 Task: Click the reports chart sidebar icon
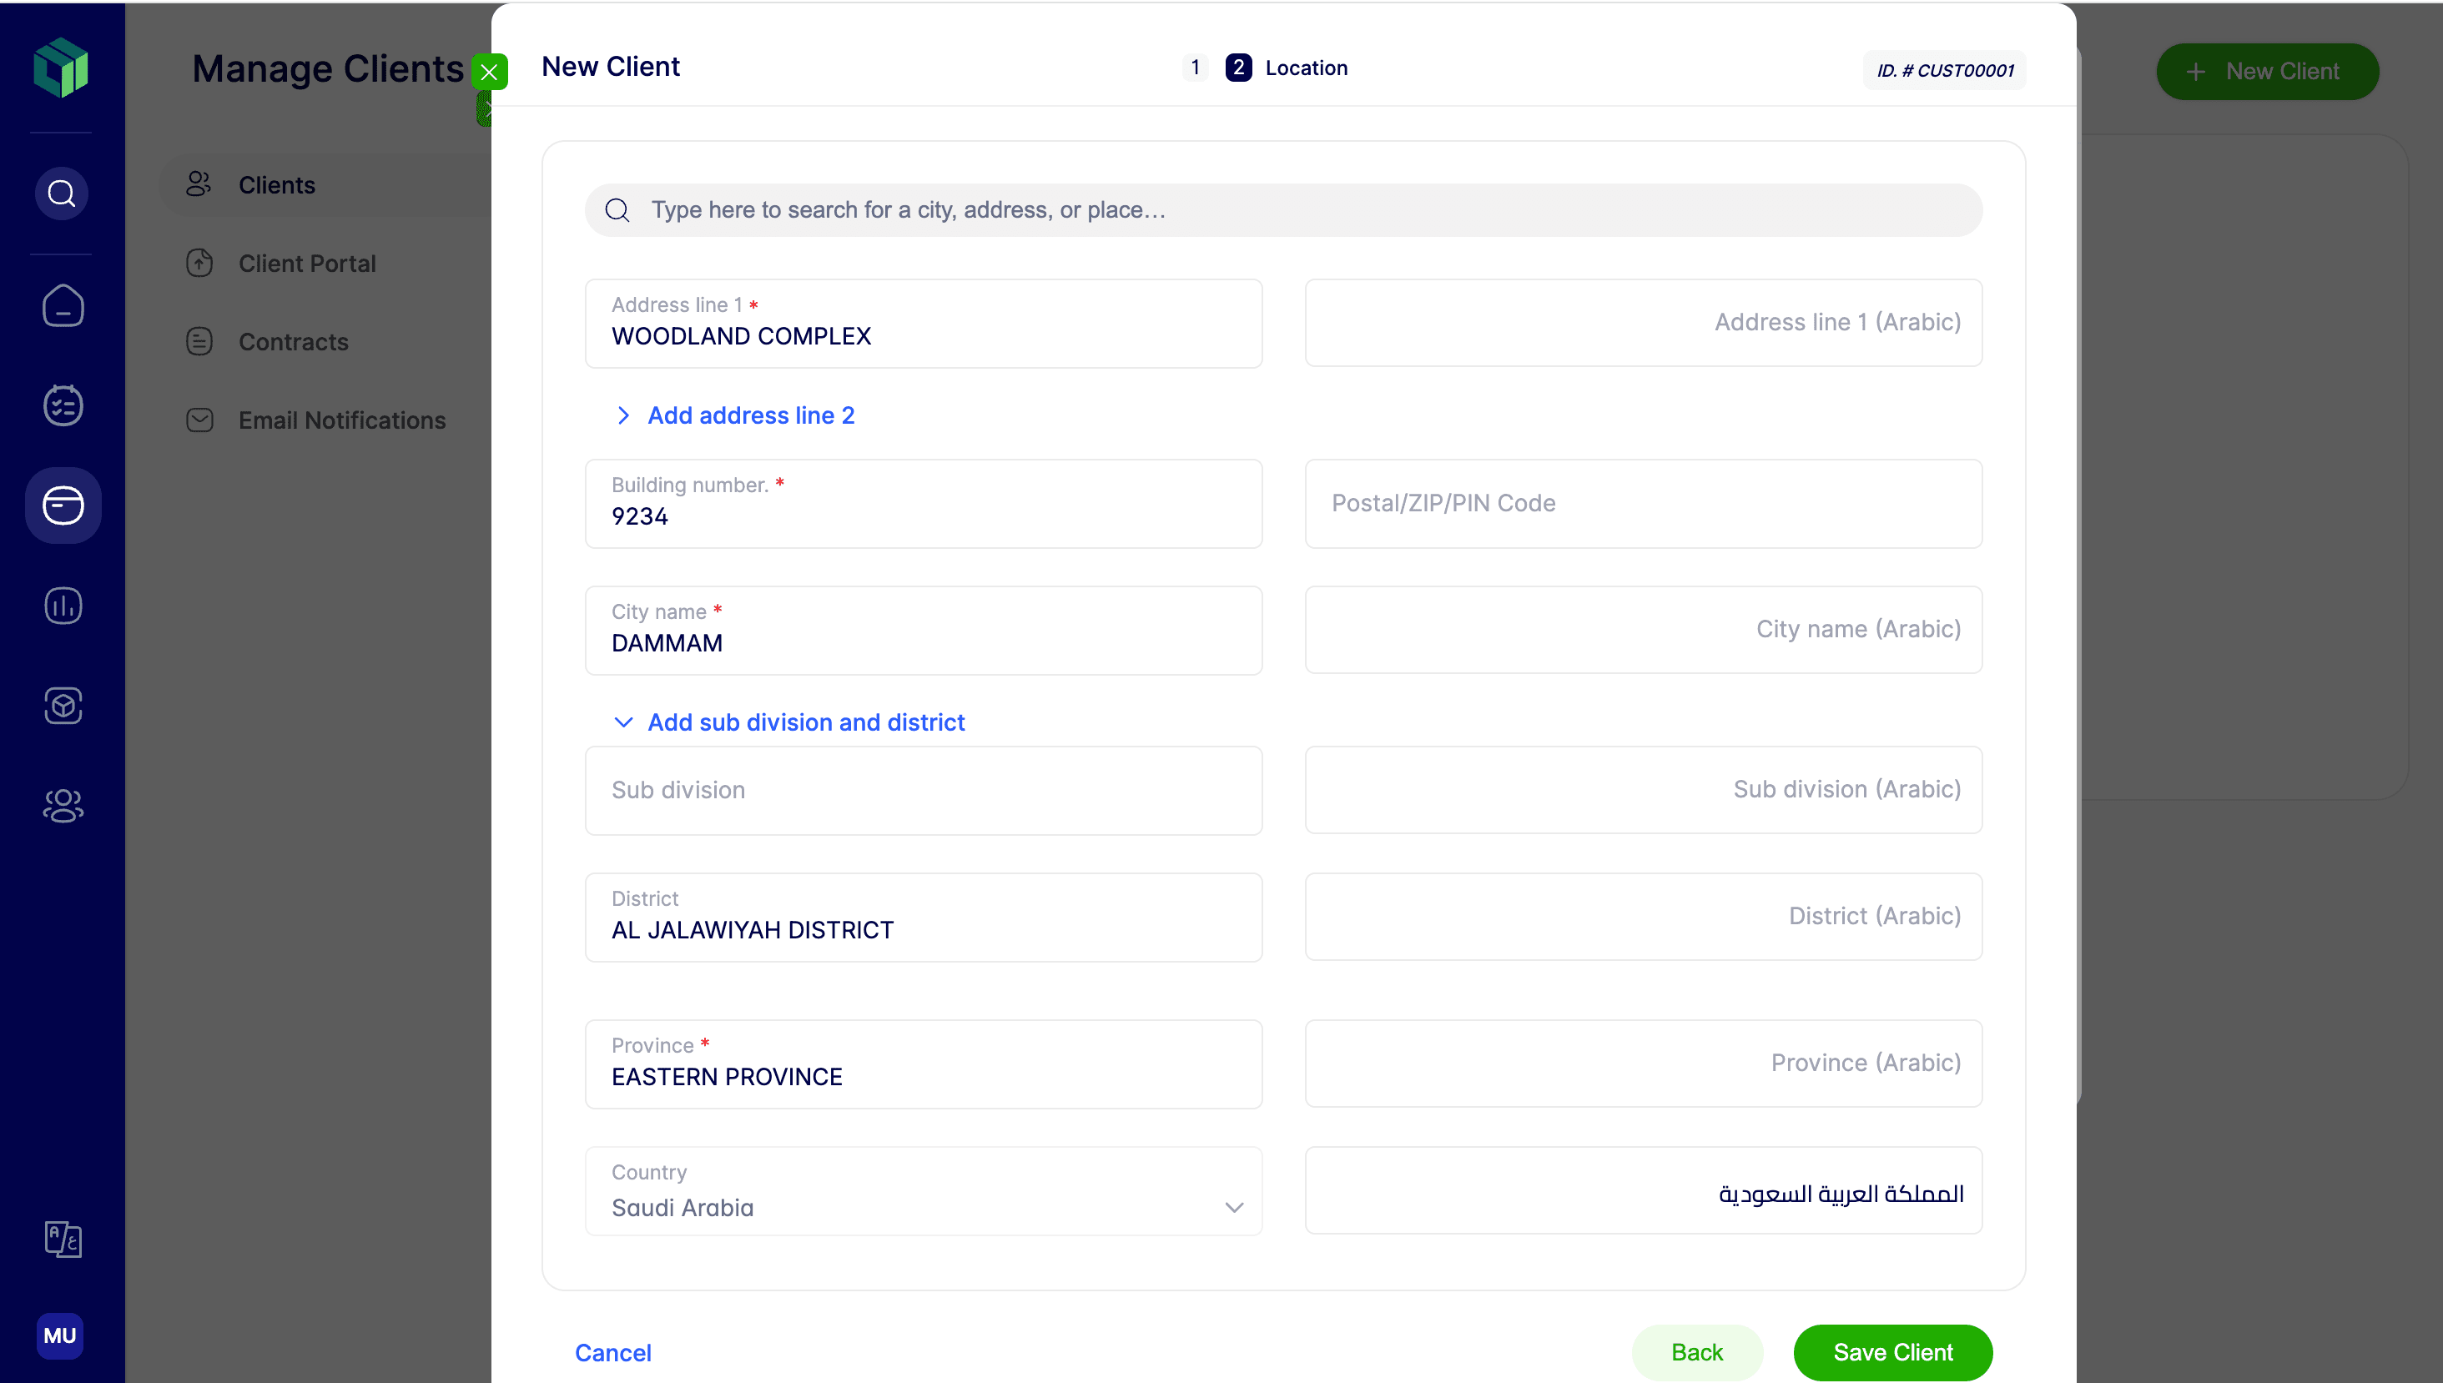coord(63,606)
